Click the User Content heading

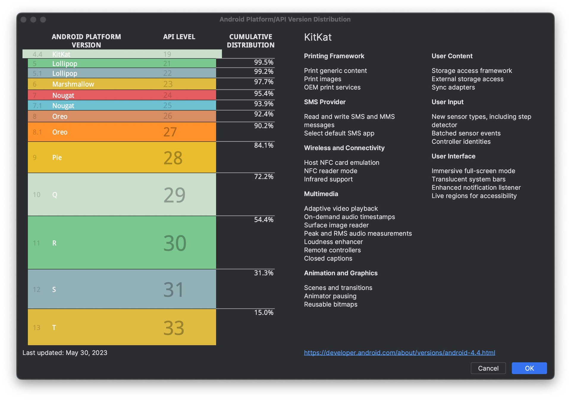(452, 56)
